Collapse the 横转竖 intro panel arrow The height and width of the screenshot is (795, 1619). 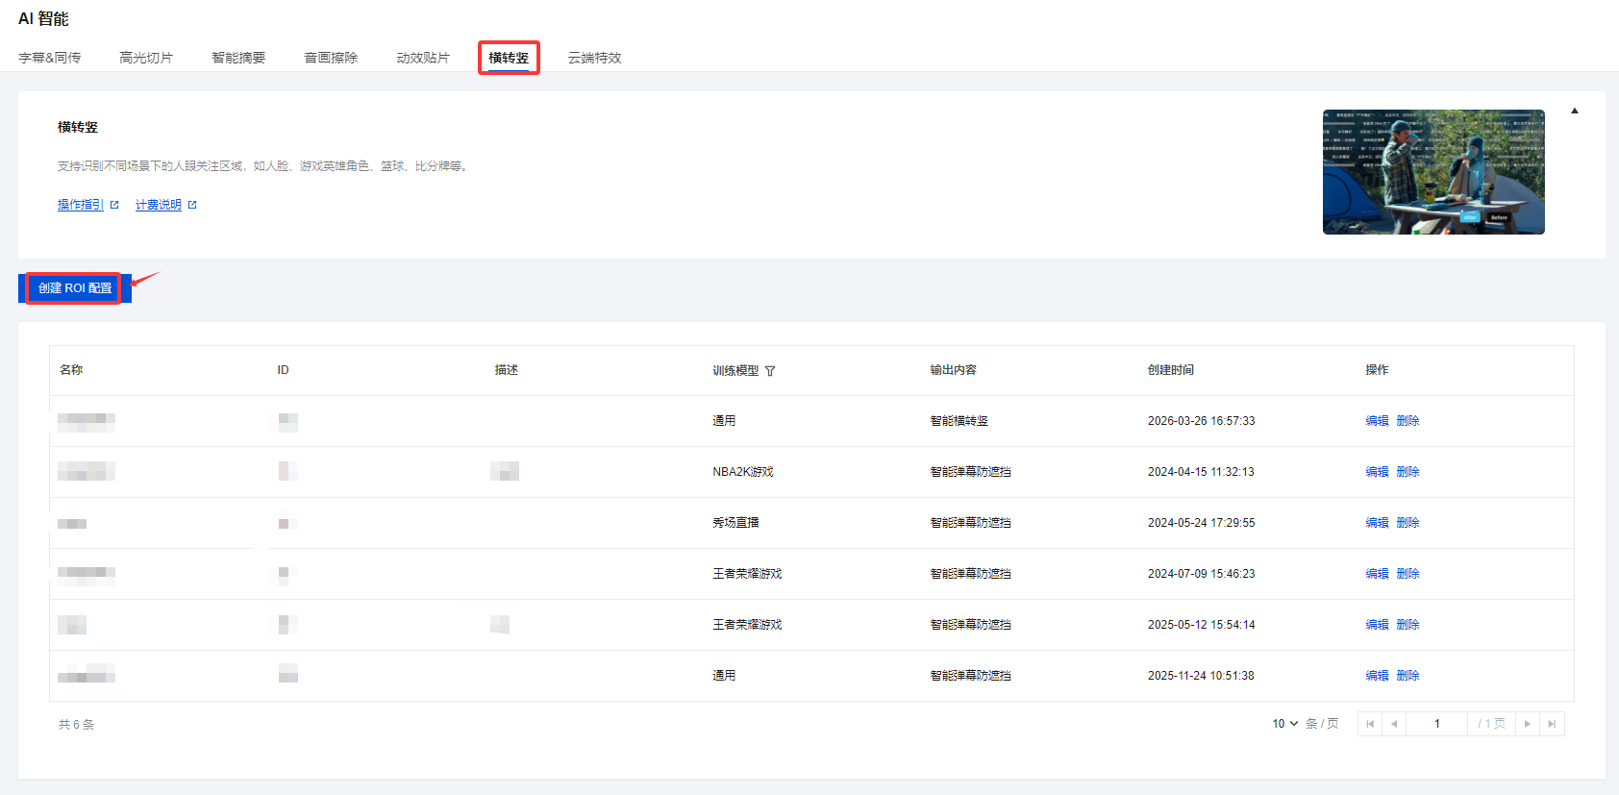coord(1575,111)
